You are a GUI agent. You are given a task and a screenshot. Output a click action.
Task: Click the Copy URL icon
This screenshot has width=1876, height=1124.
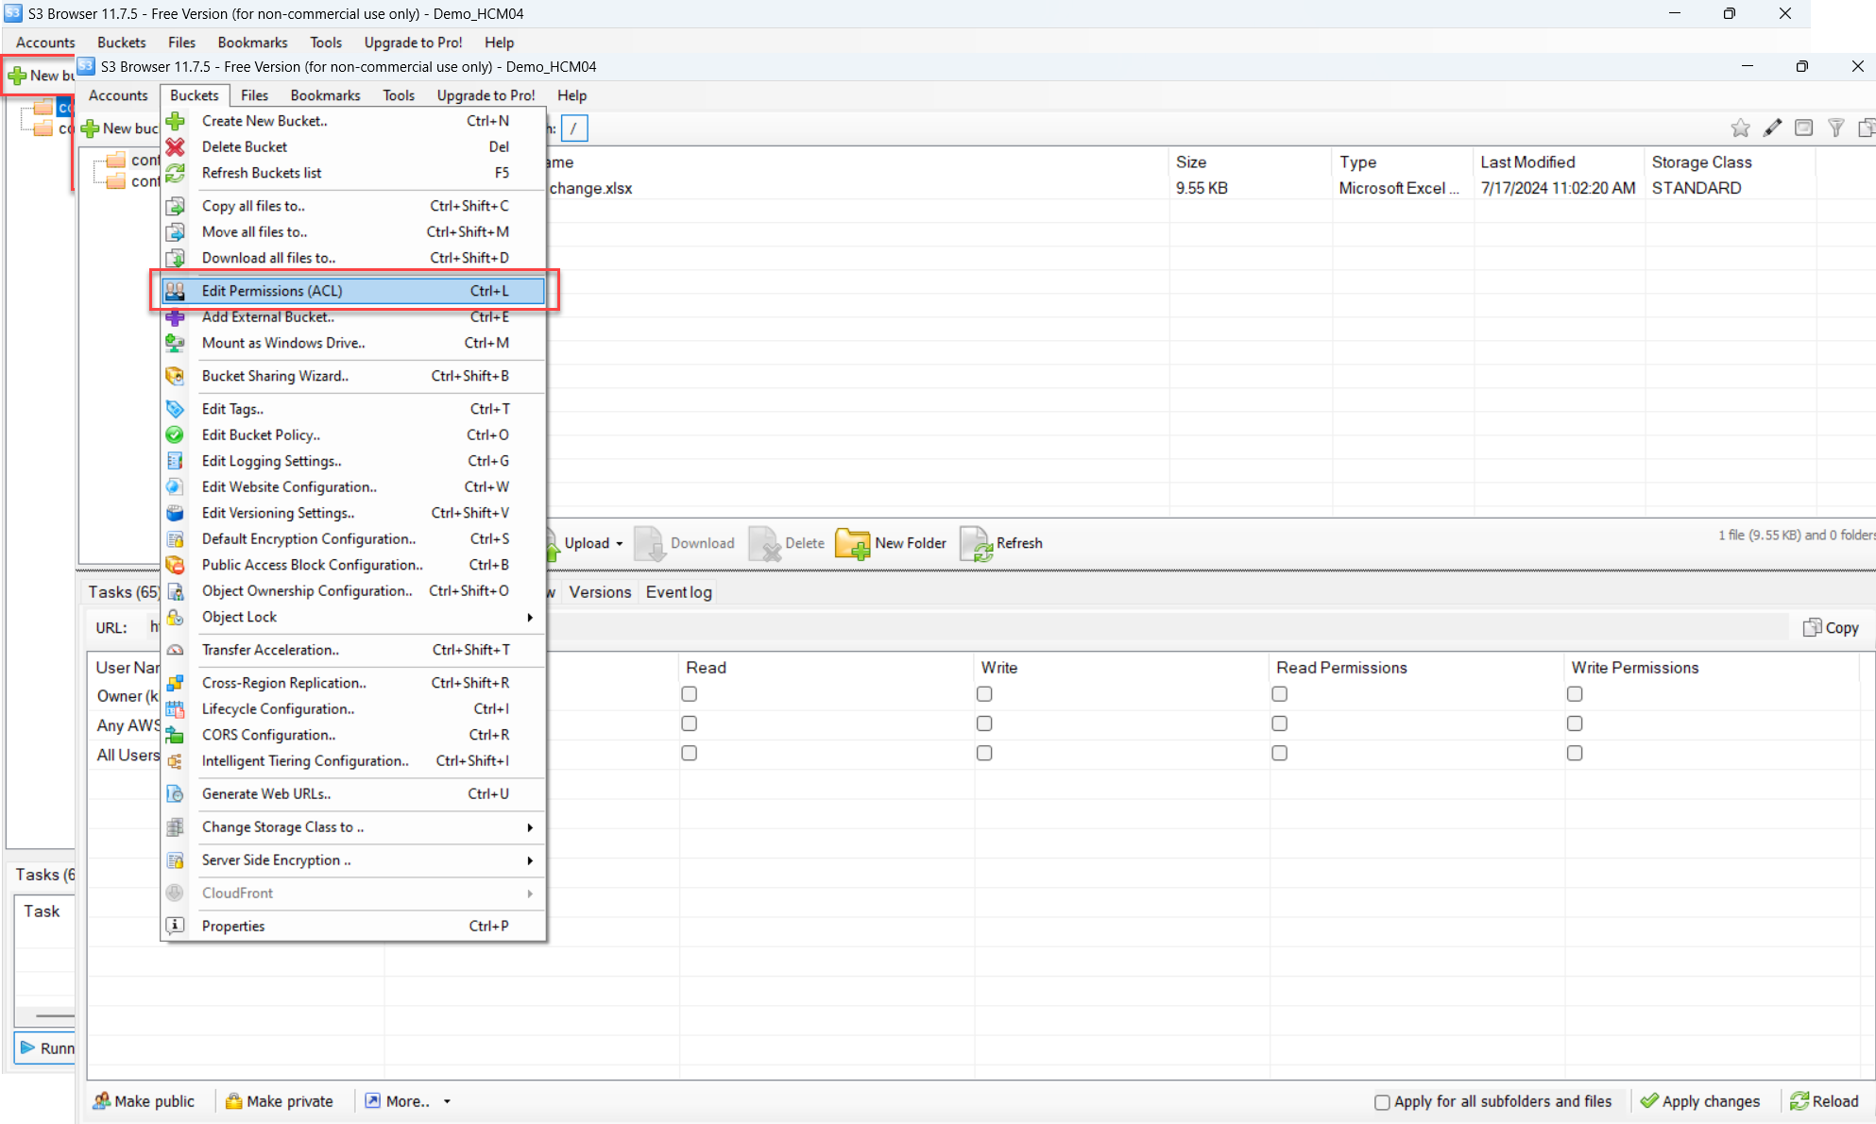1812,627
